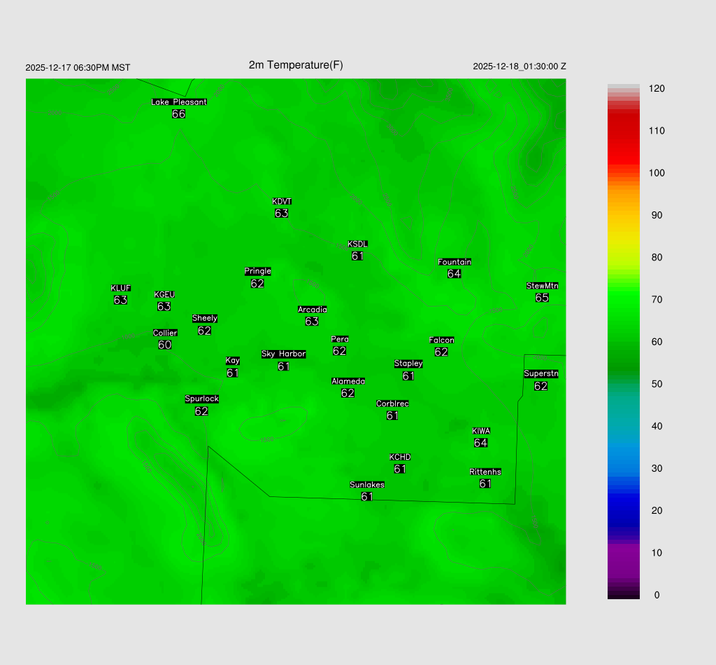
Task: Click the Rittenhs station label
Action: (x=485, y=472)
